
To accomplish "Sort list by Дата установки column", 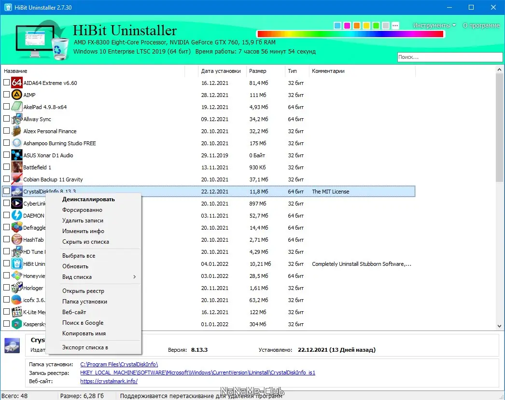I will click(x=222, y=71).
